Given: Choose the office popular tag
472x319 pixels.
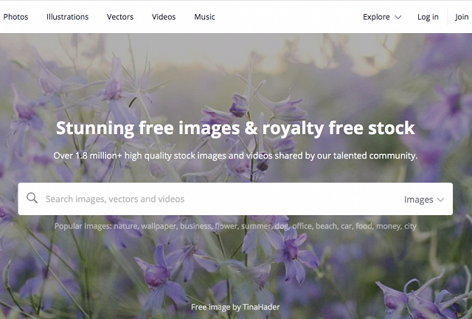Looking at the screenshot, I should [x=302, y=225].
